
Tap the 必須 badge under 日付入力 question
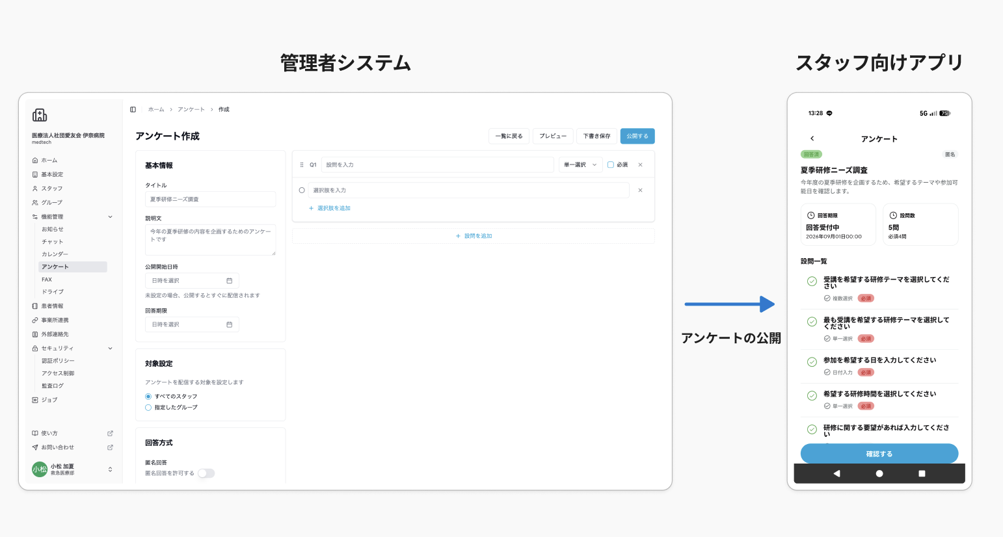pyautogui.click(x=866, y=373)
